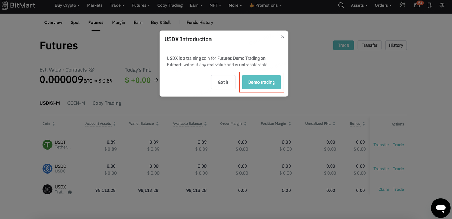Click the USDX info icon
This screenshot has height=219, width=452.
pyautogui.click(x=70, y=193)
